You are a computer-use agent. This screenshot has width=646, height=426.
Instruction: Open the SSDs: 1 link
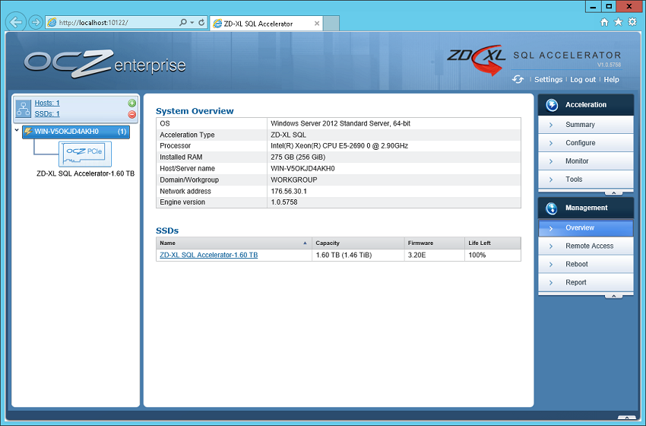pyautogui.click(x=47, y=113)
